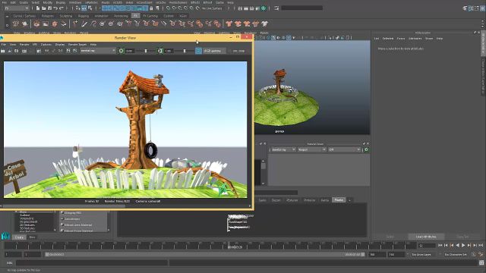Click the rendered treehouse image in Render View
Viewport: 486px width, 273px height.
point(125,130)
